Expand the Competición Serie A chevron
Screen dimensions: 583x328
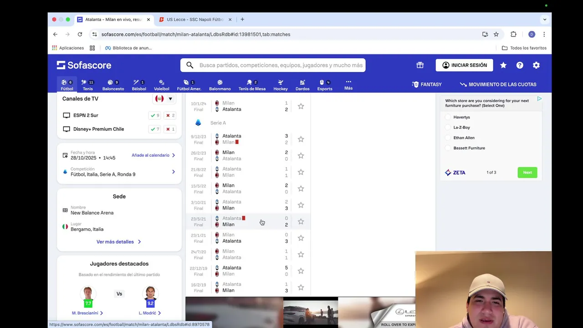[x=174, y=172]
